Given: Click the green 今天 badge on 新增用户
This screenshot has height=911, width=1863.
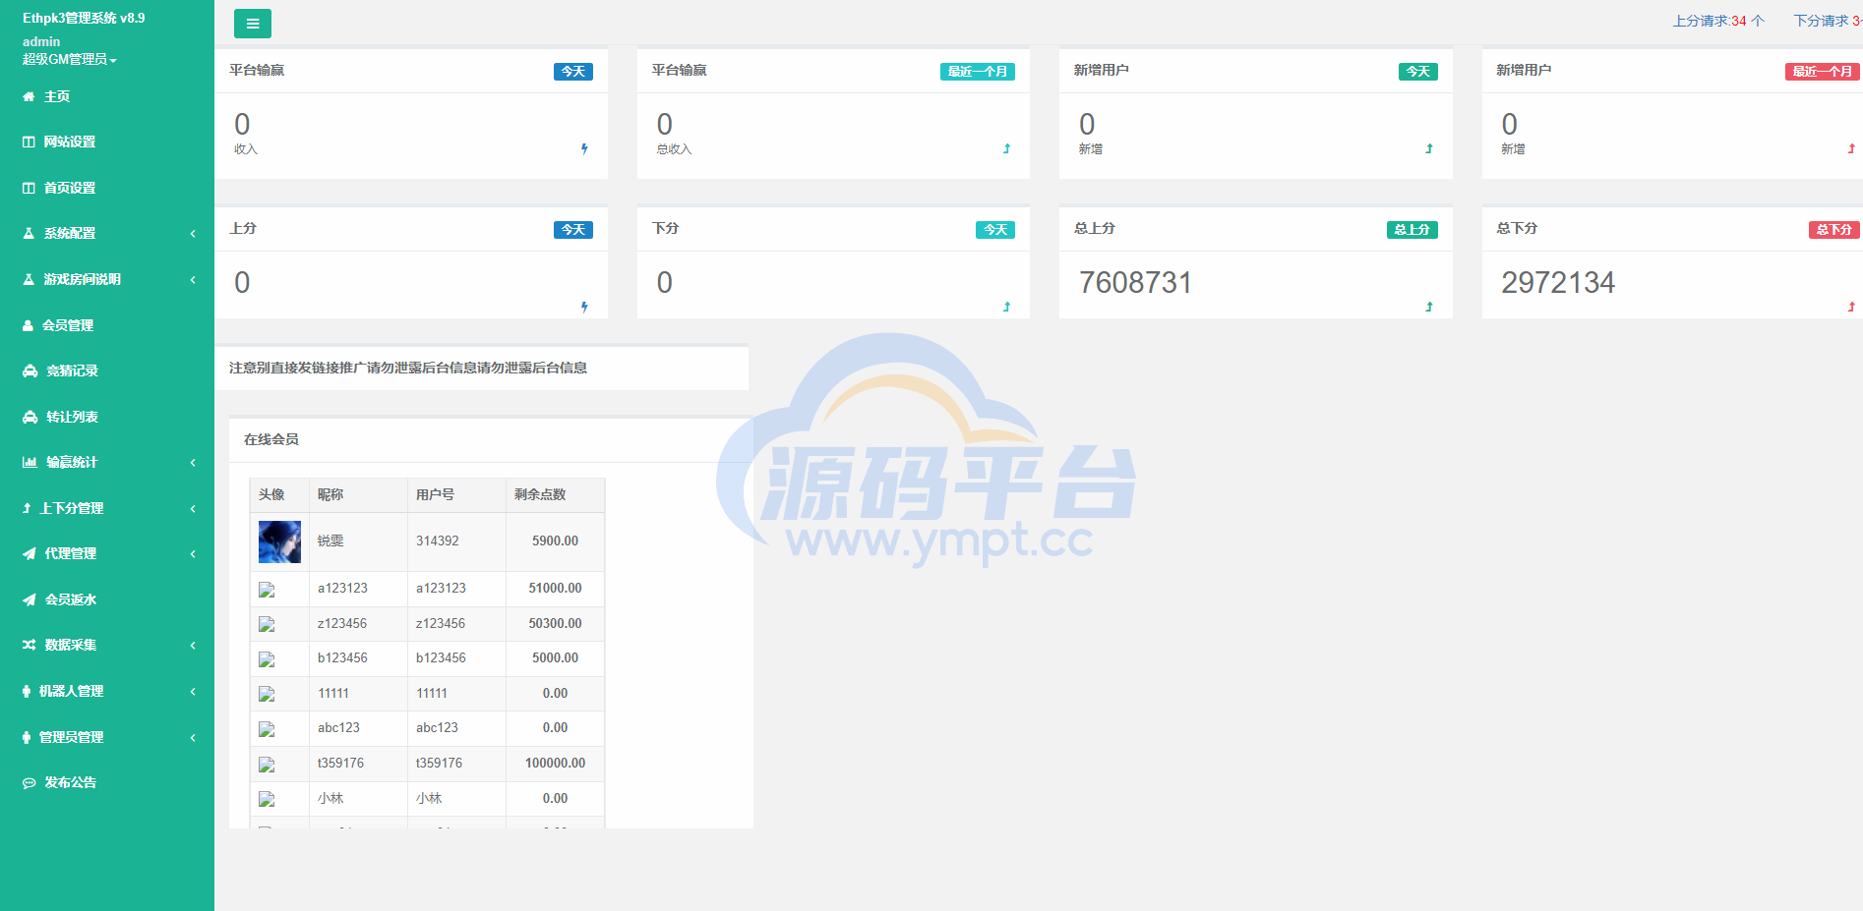Looking at the screenshot, I should (x=1418, y=72).
